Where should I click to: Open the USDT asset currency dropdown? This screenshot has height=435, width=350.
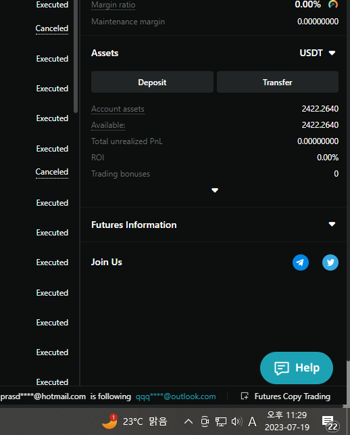click(318, 53)
